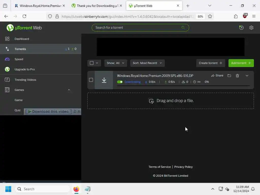Screen dimensions: 260x195
Task: Expand the torrent details chevron
Action: (x=247, y=76)
